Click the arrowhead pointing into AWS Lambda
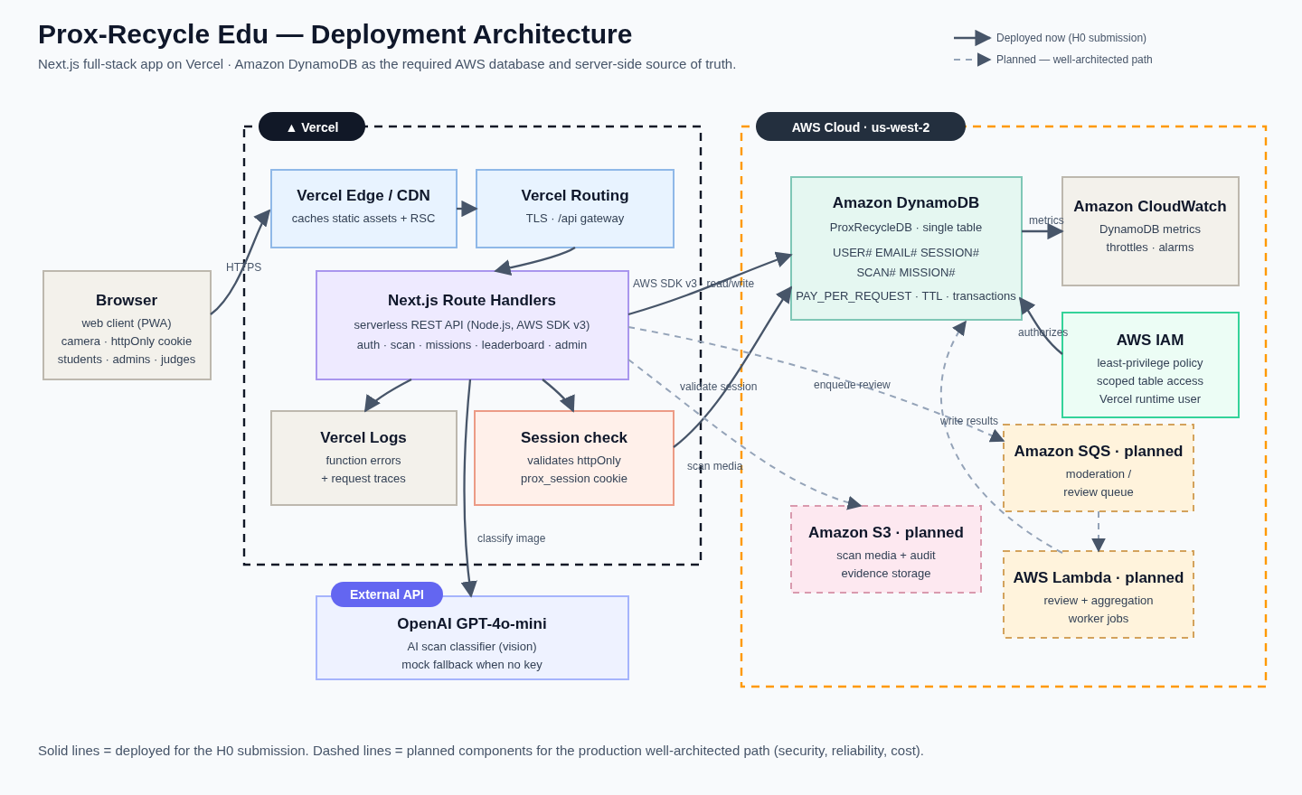1302x795 pixels. click(1099, 545)
